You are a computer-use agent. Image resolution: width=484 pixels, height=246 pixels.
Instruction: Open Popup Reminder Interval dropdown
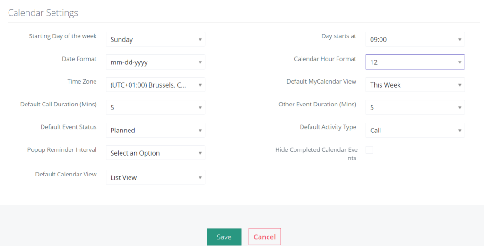[x=155, y=153]
